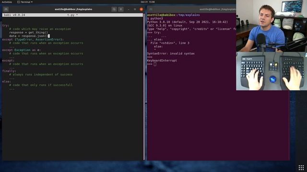The width and height of the screenshot is (307, 172).
Task: Click the active '>>>' prompt cursor
Action: (x=155, y=64)
